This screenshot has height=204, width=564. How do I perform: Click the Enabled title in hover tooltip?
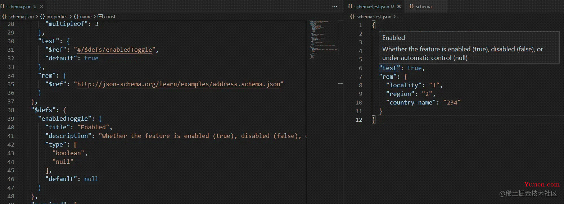click(x=393, y=38)
